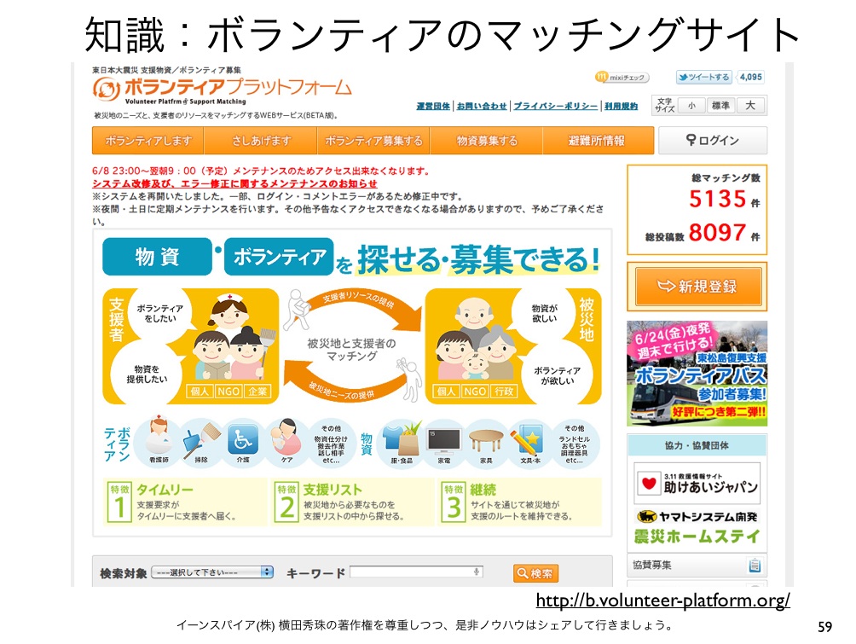Click the mixiチェック share button
Image resolution: width=856 pixels, height=644 pixels.
click(622, 78)
